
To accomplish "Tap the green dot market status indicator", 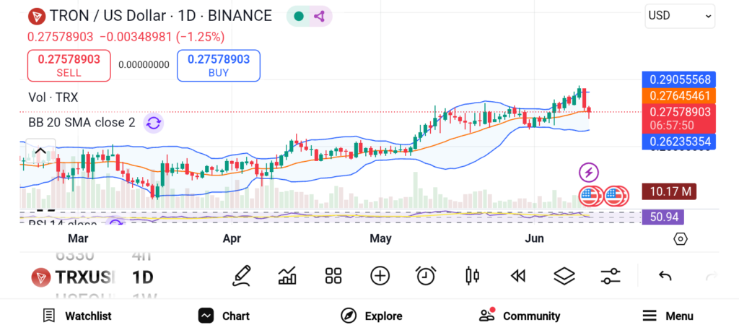I will click(x=298, y=17).
